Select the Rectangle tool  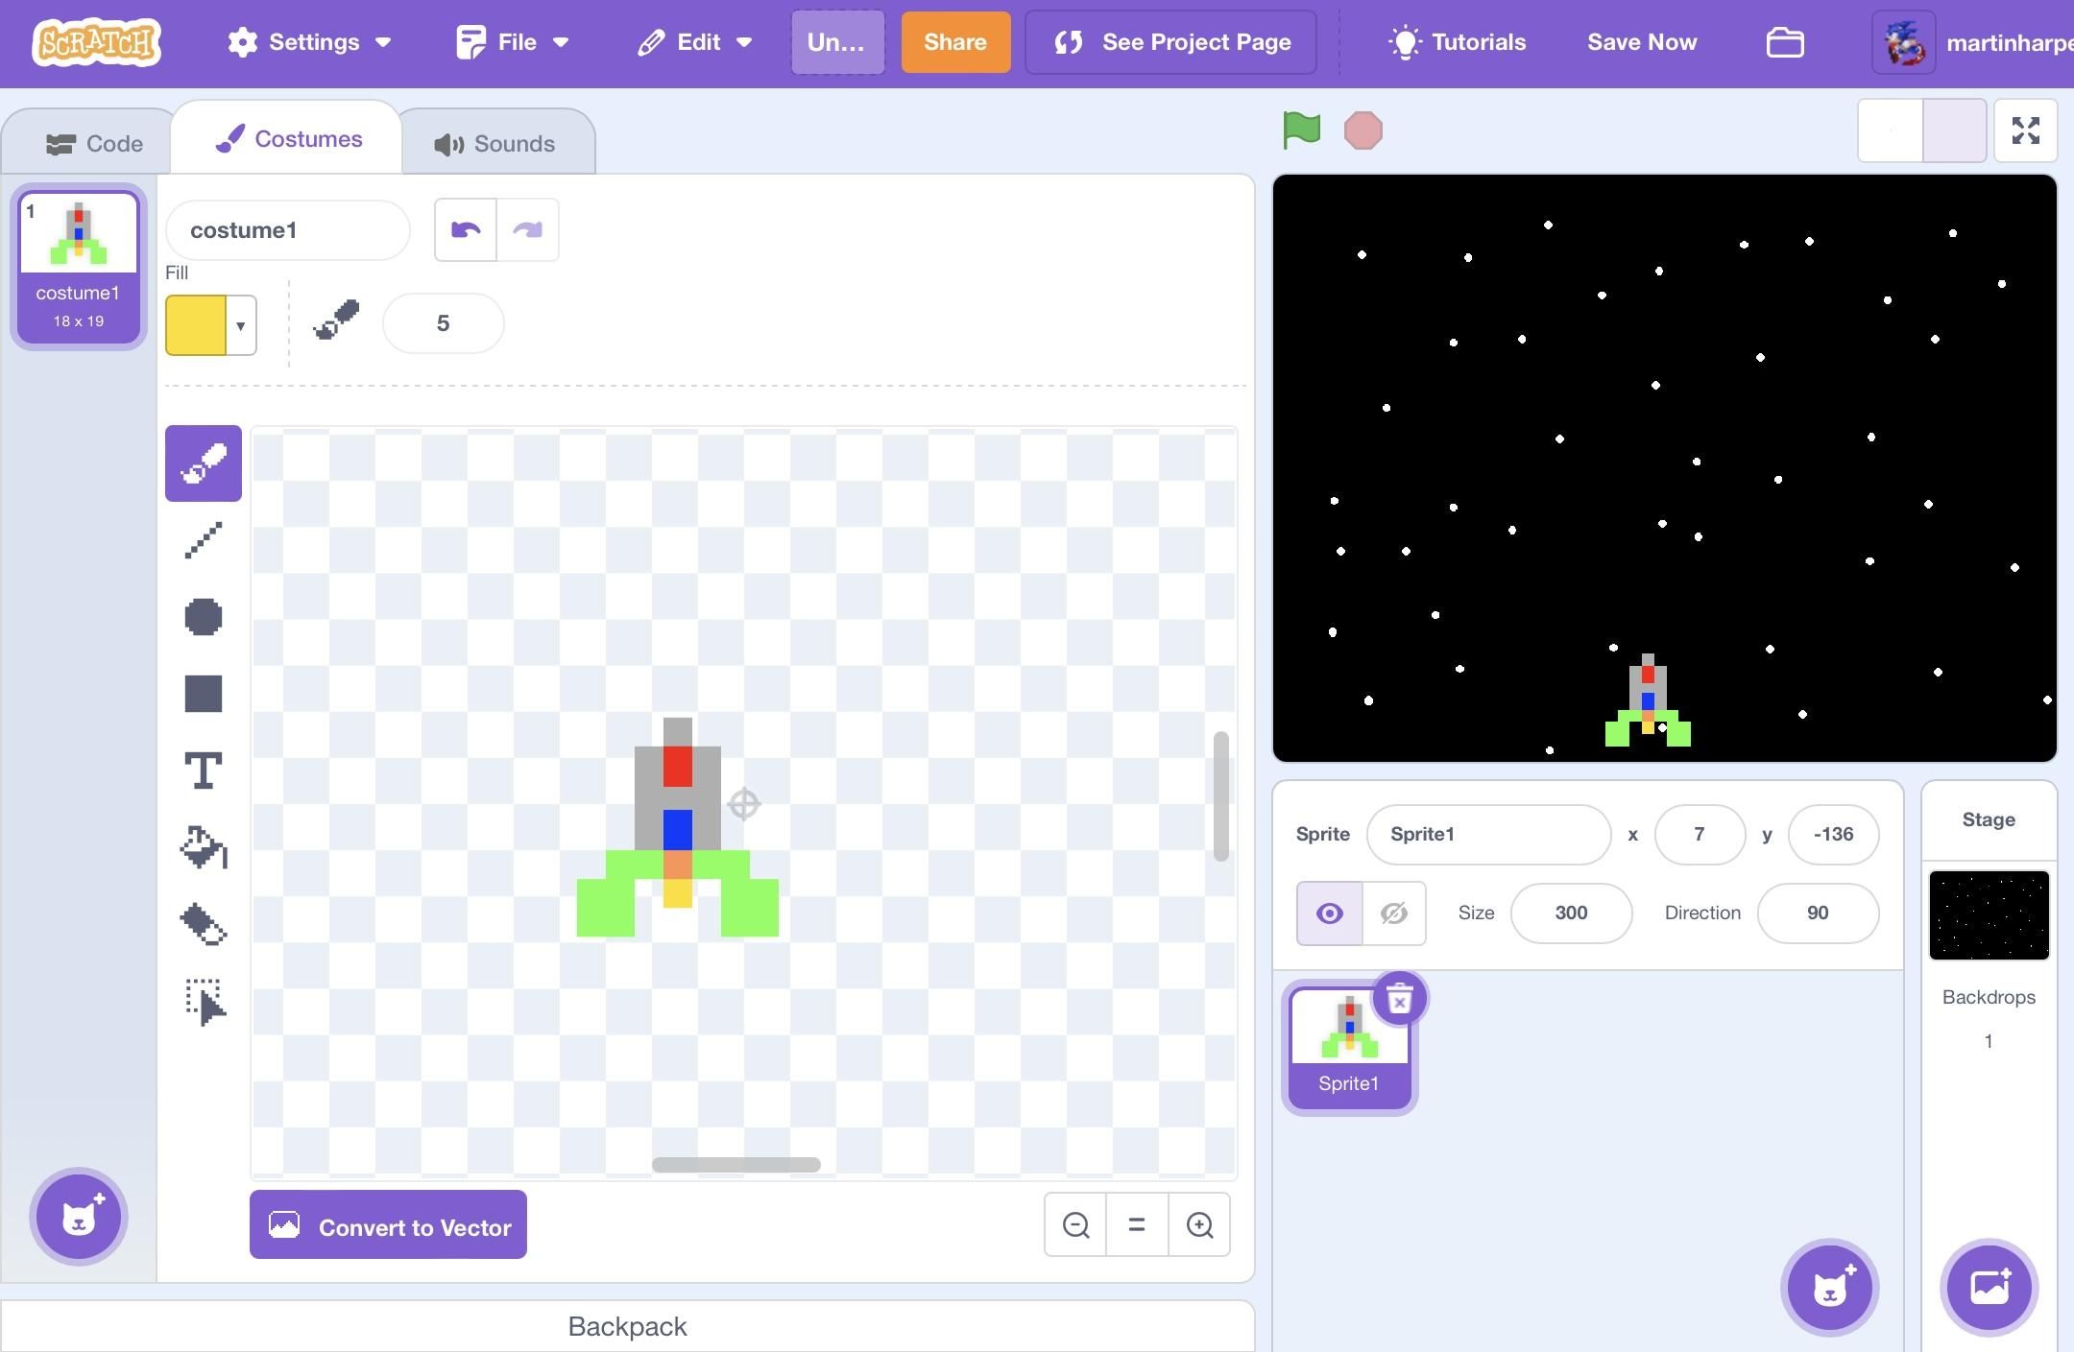tap(203, 693)
